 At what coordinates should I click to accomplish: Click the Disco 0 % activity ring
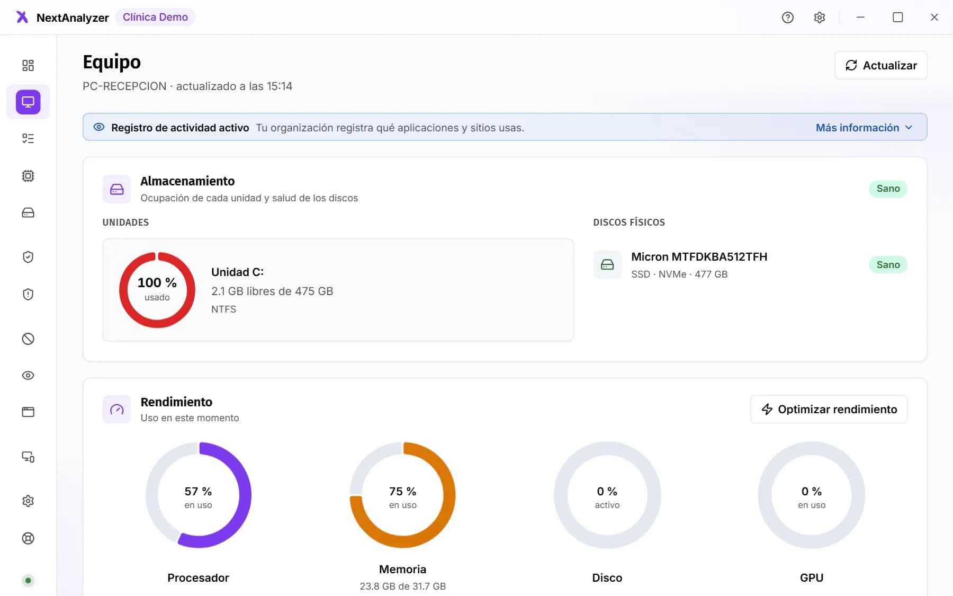(x=607, y=495)
